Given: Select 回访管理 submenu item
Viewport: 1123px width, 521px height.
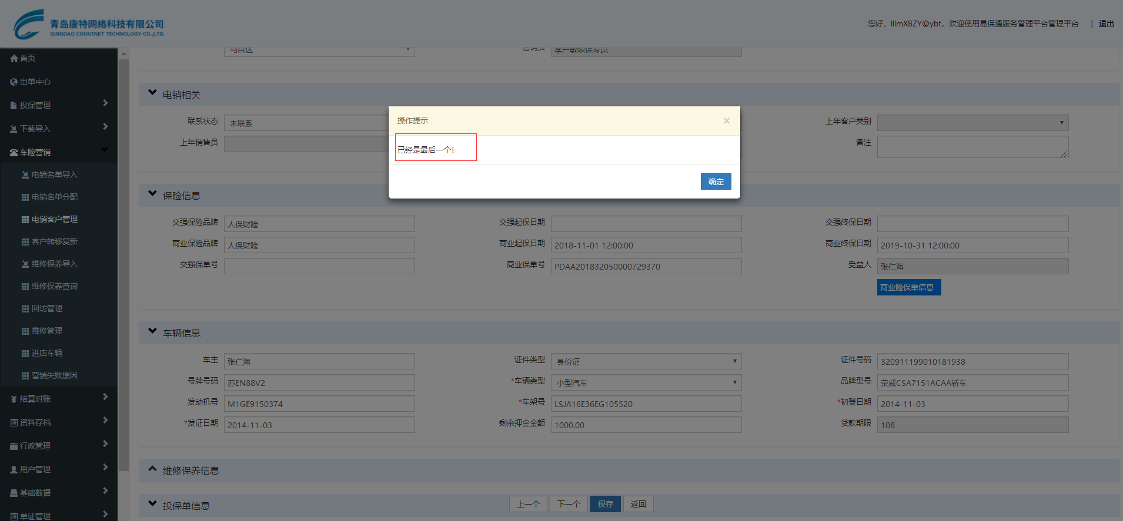Looking at the screenshot, I should tap(47, 308).
